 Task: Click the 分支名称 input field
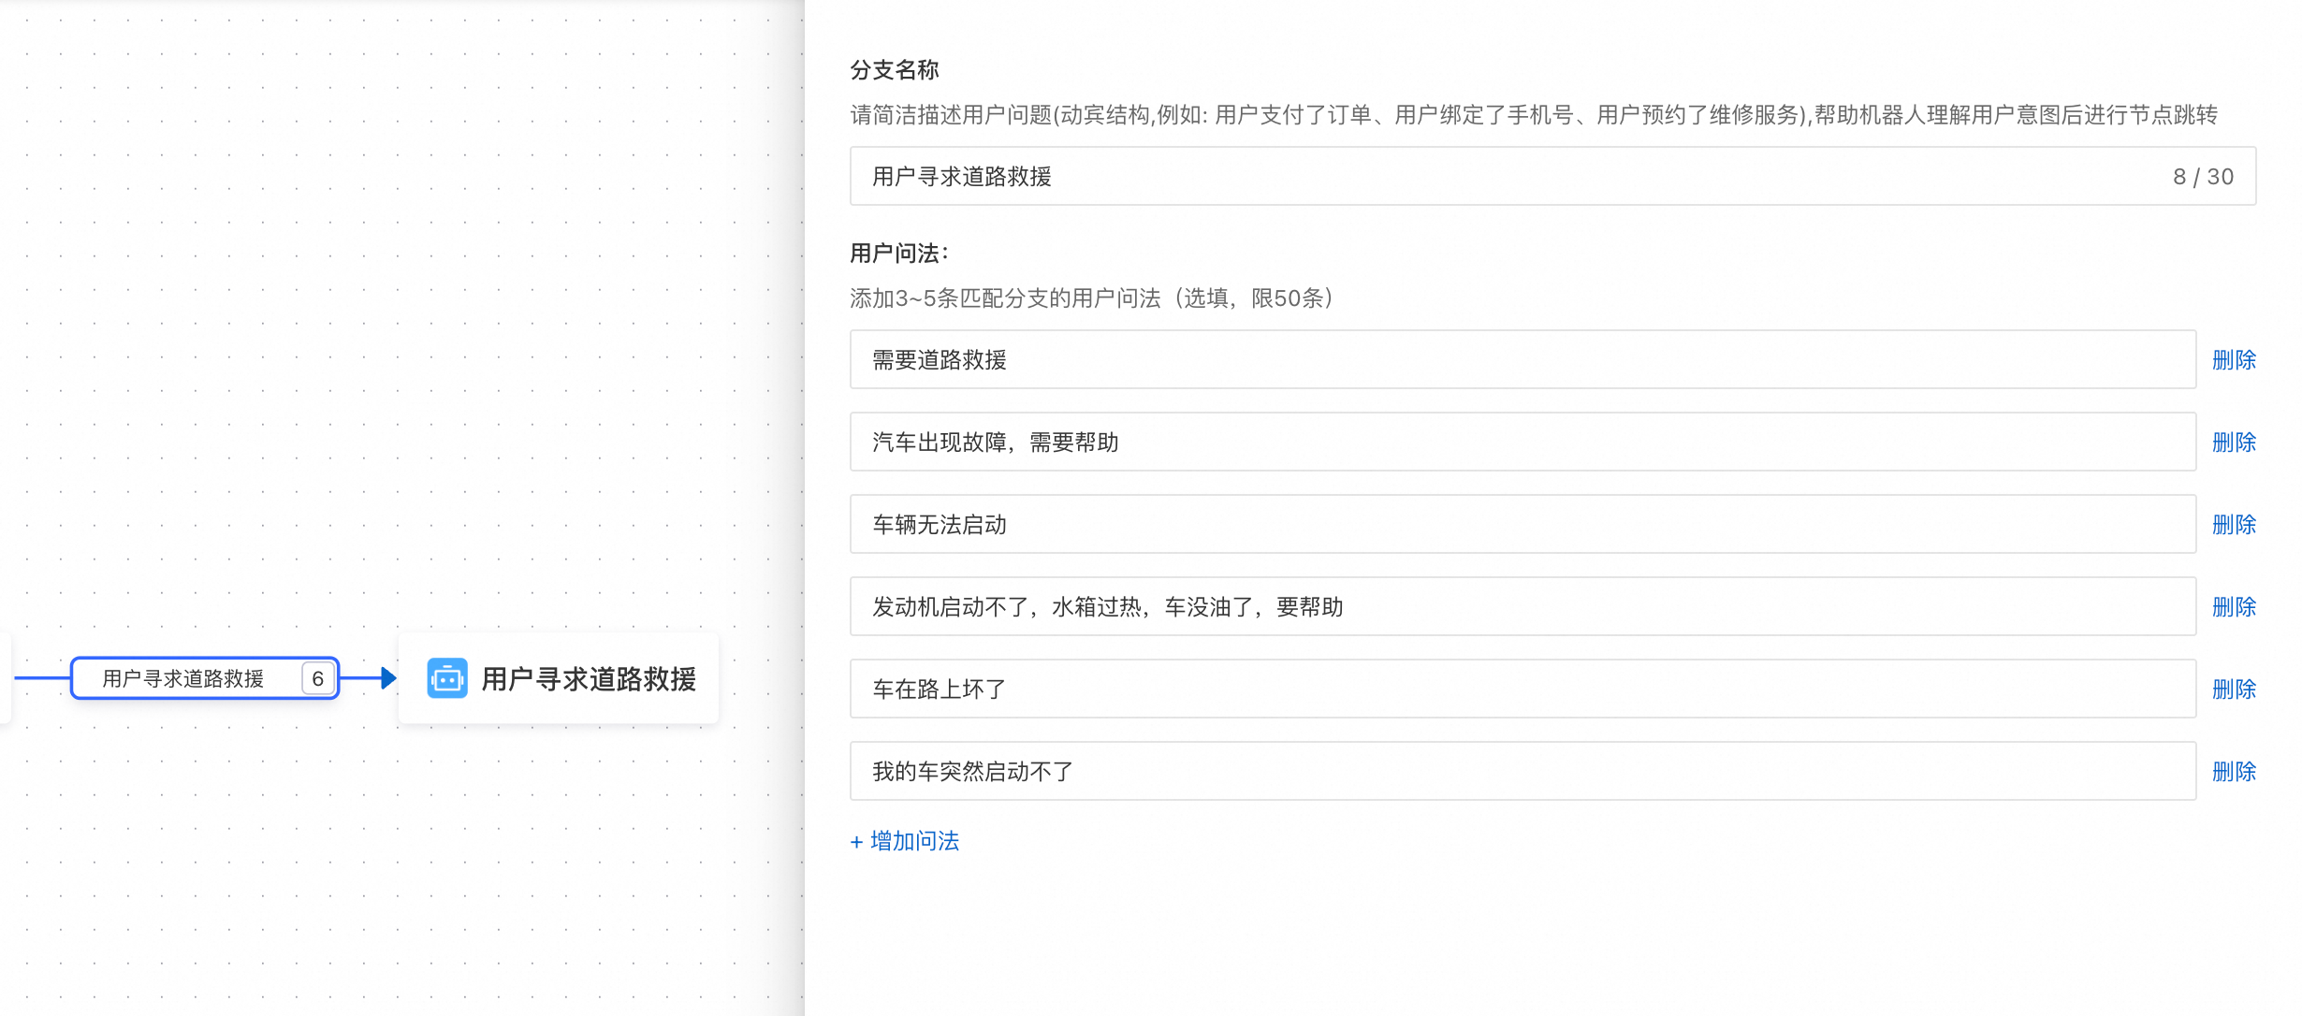click(1497, 176)
